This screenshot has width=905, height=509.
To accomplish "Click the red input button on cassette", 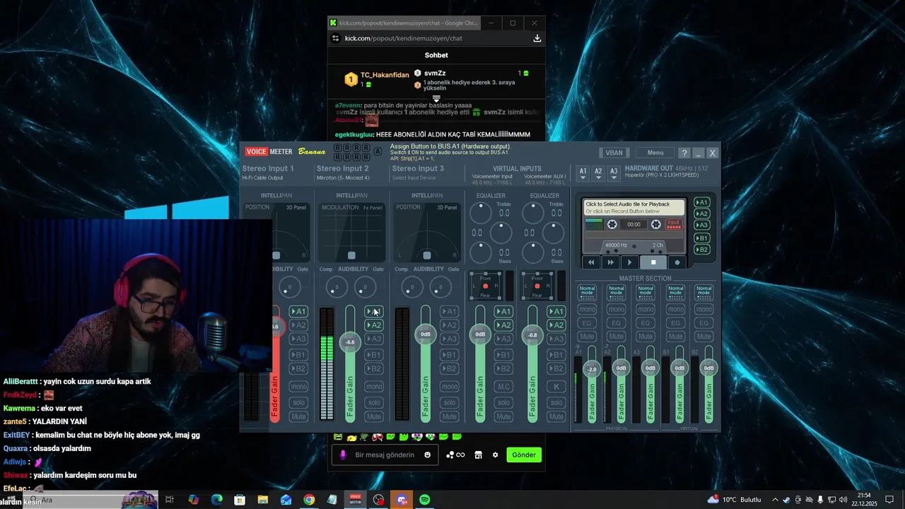I will pos(674,224).
